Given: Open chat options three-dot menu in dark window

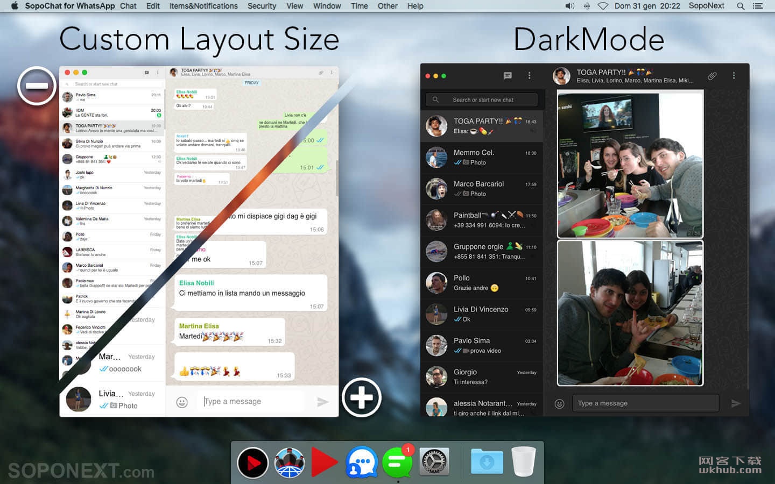Looking at the screenshot, I should tap(734, 76).
